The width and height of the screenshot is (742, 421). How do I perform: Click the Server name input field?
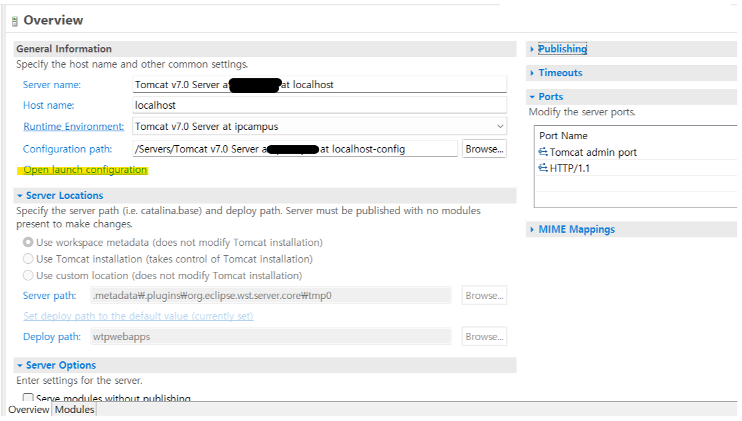click(319, 85)
